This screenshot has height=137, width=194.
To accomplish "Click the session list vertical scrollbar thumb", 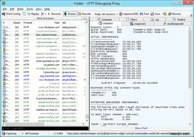I will [87, 117].
